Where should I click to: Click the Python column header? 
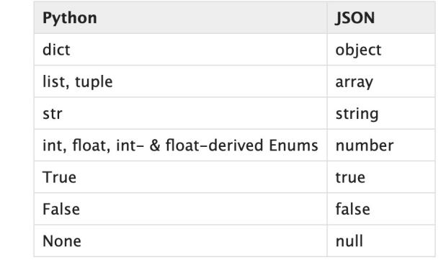tap(181, 18)
